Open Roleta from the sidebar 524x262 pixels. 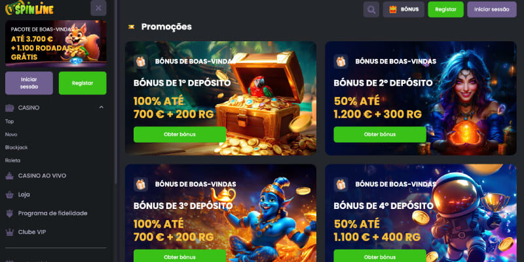click(12, 160)
